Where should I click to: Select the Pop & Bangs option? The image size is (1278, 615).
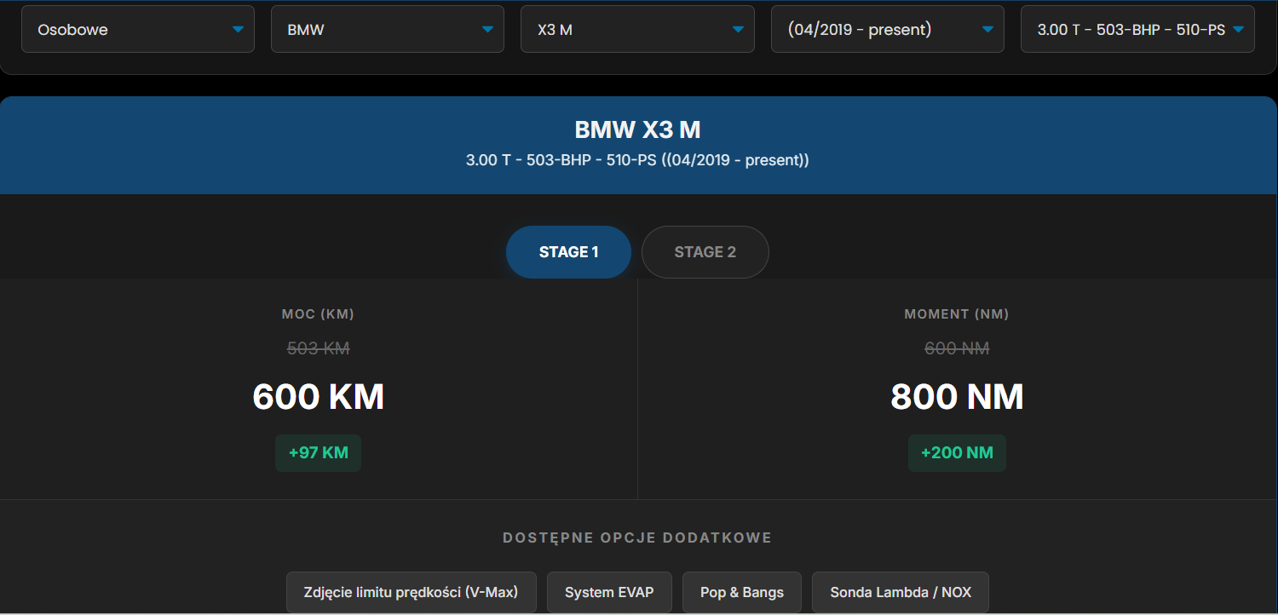[741, 591]
